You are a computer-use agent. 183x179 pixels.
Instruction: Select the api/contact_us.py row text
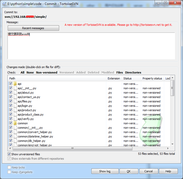click(x=29, y=97)
